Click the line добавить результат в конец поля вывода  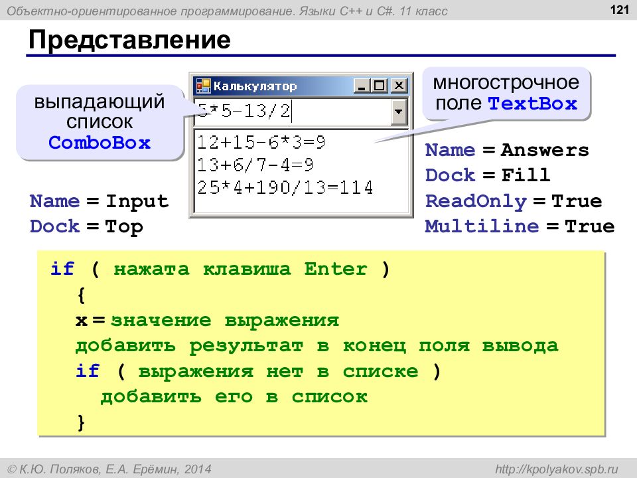(317, 346)
